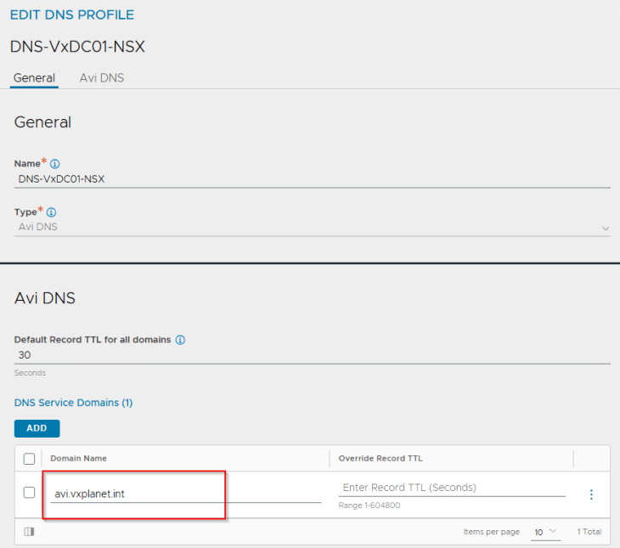This screenshot has width=620, height=548.
Task: Click the info icon next to Name
Action: [55, 164]
